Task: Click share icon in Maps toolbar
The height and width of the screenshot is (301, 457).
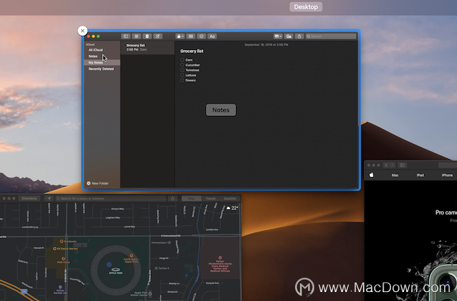Action: click(x=172, y=199)
